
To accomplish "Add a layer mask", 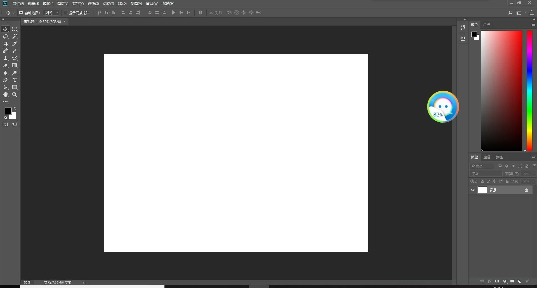I will 497,281.
